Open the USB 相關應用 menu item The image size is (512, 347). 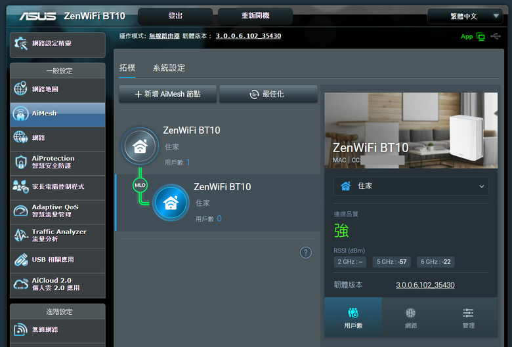pyautogui.click(x=58, y=260)
